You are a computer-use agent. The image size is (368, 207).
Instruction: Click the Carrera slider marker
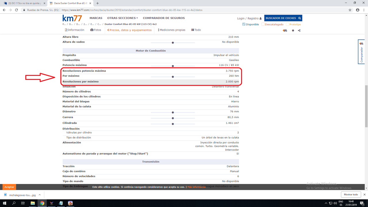(173, 118)
